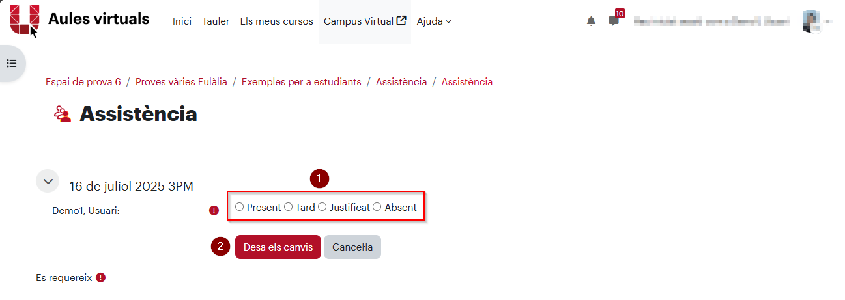Screen dimensions: 845x300
Task: Click the required field icon beside Demo1
Action: [x=214, y=210]
